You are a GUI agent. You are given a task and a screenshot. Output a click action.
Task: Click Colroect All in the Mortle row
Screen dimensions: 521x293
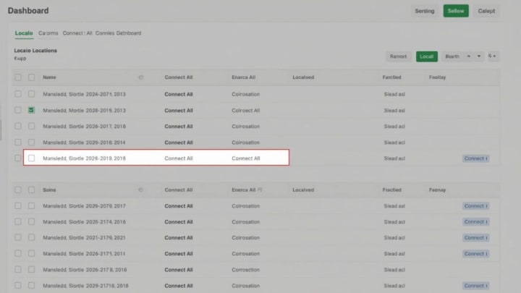pyautogui.click(x=245, y=110)
